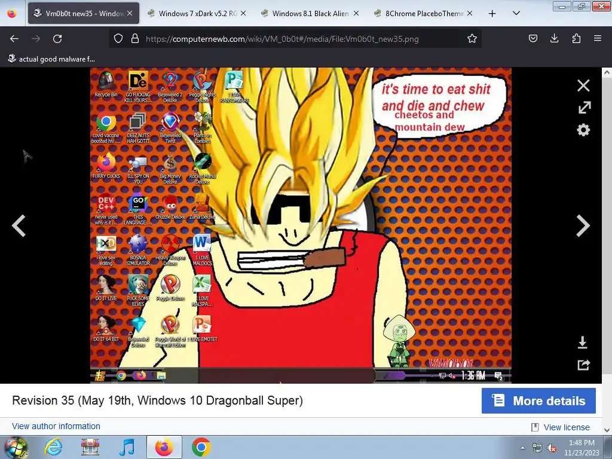The height and width of the screenshot is (459, 612).
Task: Switch to Windows 7 xDark v5.2 tab
Action: point(197,13)
